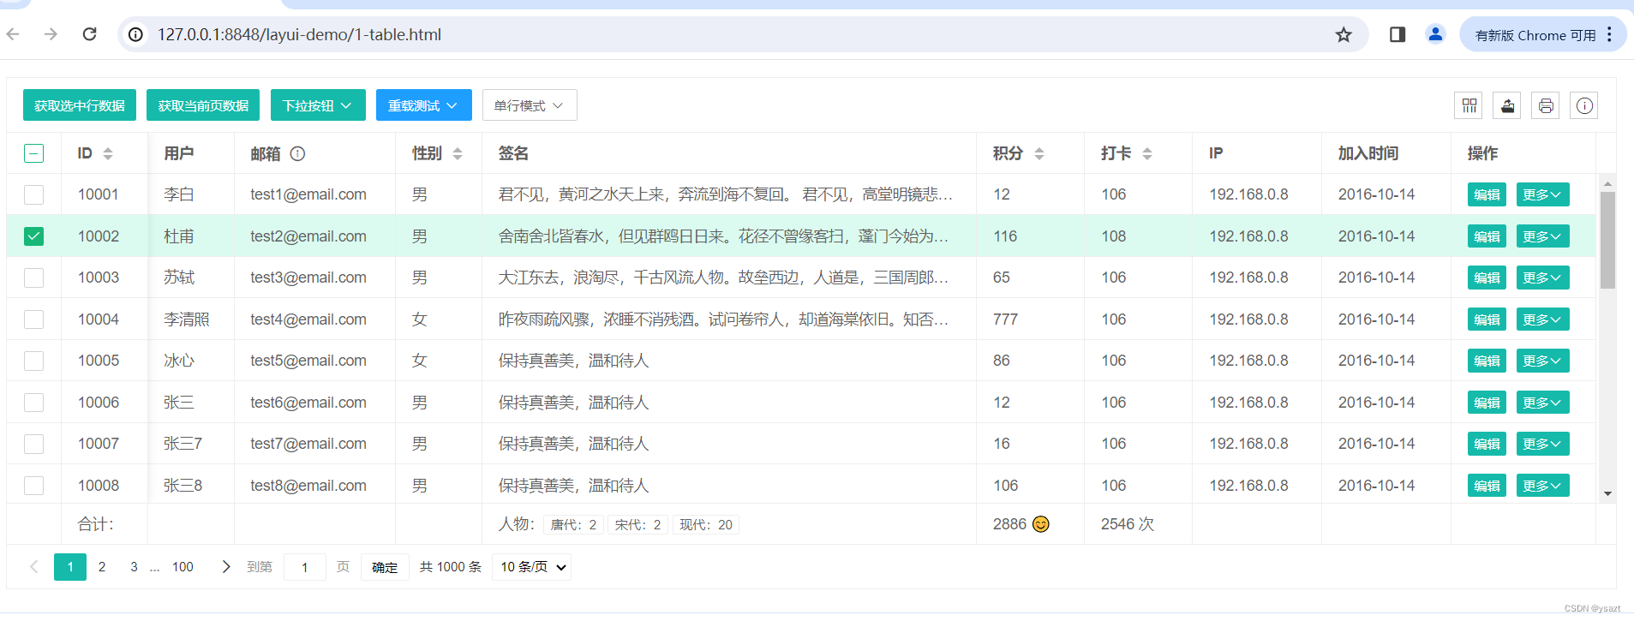Image resolution: width=1634 pixels, height=621 pixels.
Task: Check the checkbox for row 10006
Action: (33, 403)
